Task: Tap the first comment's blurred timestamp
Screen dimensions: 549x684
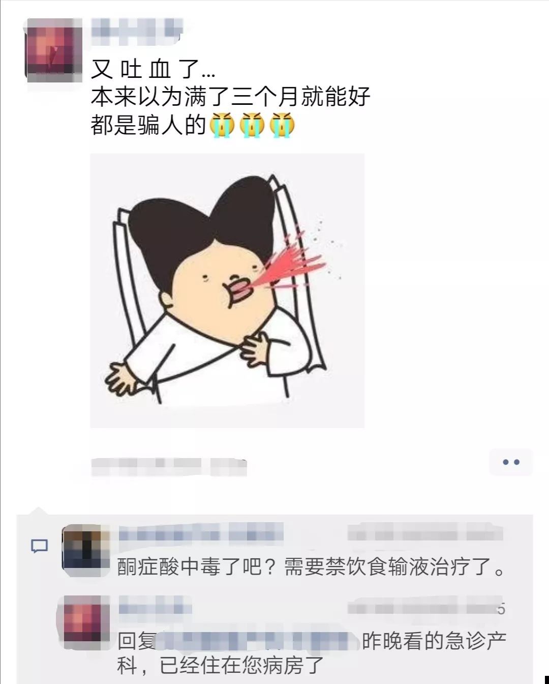Action: click(x=426, y=535)
